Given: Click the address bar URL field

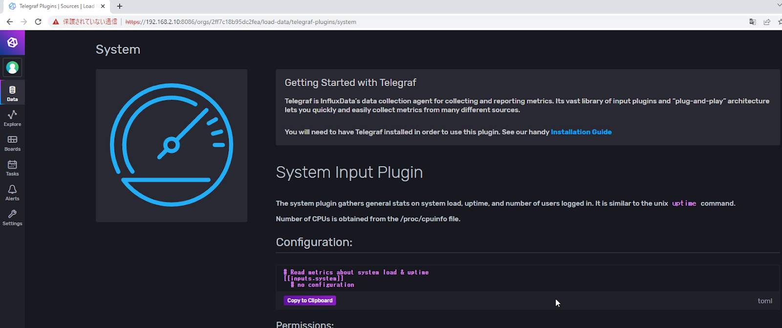Looking at the screenshot, I should click(x=240, y=22).
